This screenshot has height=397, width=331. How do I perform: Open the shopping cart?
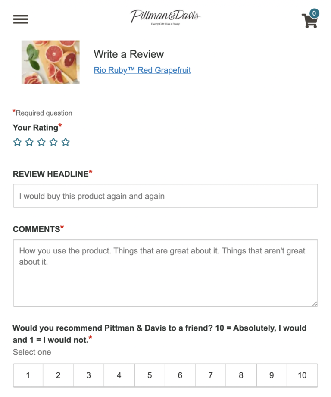coord(310,20)
